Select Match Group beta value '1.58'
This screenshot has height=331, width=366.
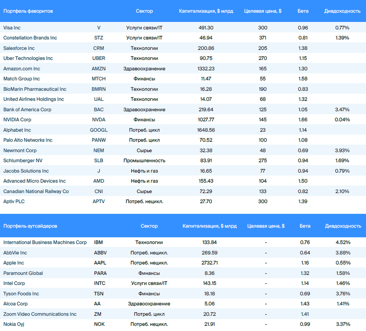coord(303,79)
